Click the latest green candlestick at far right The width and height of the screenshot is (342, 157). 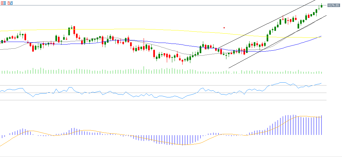pos(321,6)
